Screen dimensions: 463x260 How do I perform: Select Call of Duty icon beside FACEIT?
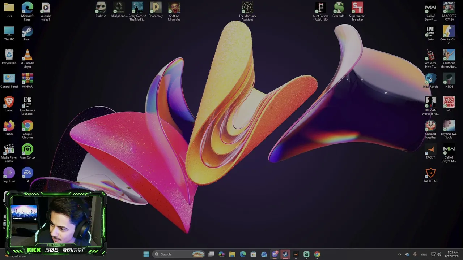[449, 153]
